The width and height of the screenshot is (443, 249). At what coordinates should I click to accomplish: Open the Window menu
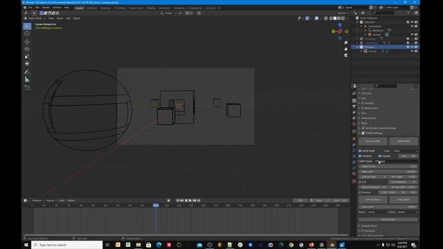(57, 8)
